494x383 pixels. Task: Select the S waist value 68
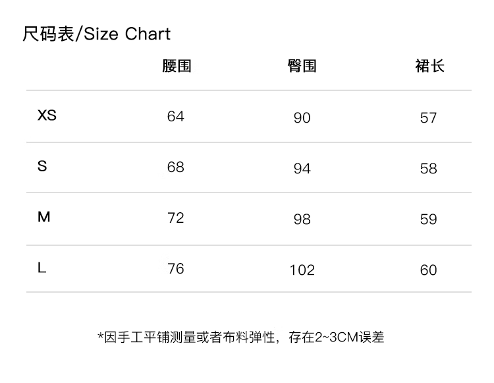click(x=176, y=167)
